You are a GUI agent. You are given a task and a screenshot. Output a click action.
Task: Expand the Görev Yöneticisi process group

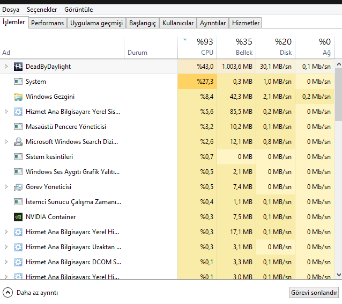pos(6,187)
